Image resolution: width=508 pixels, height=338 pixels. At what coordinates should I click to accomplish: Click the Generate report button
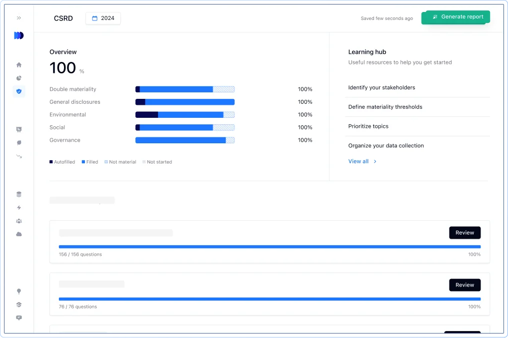[x=455, y=16]
